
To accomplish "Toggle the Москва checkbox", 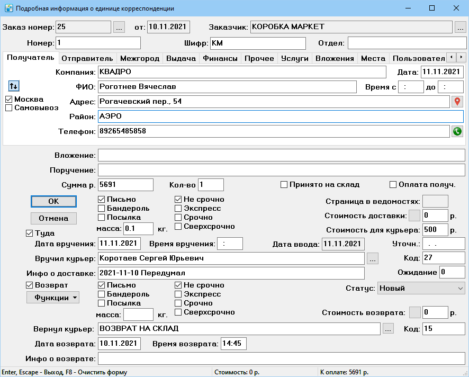I will click(x=8, y=100).
